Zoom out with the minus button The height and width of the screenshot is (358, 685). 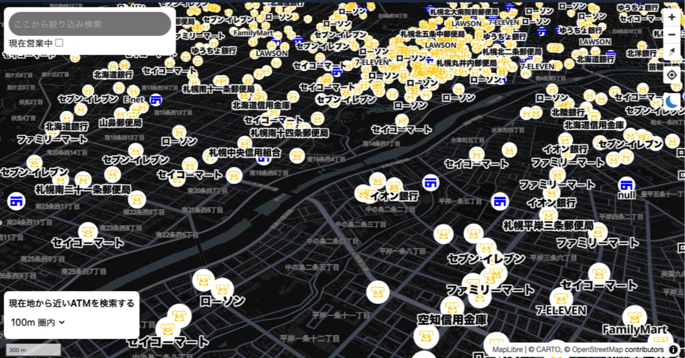[x=672, y=35]
